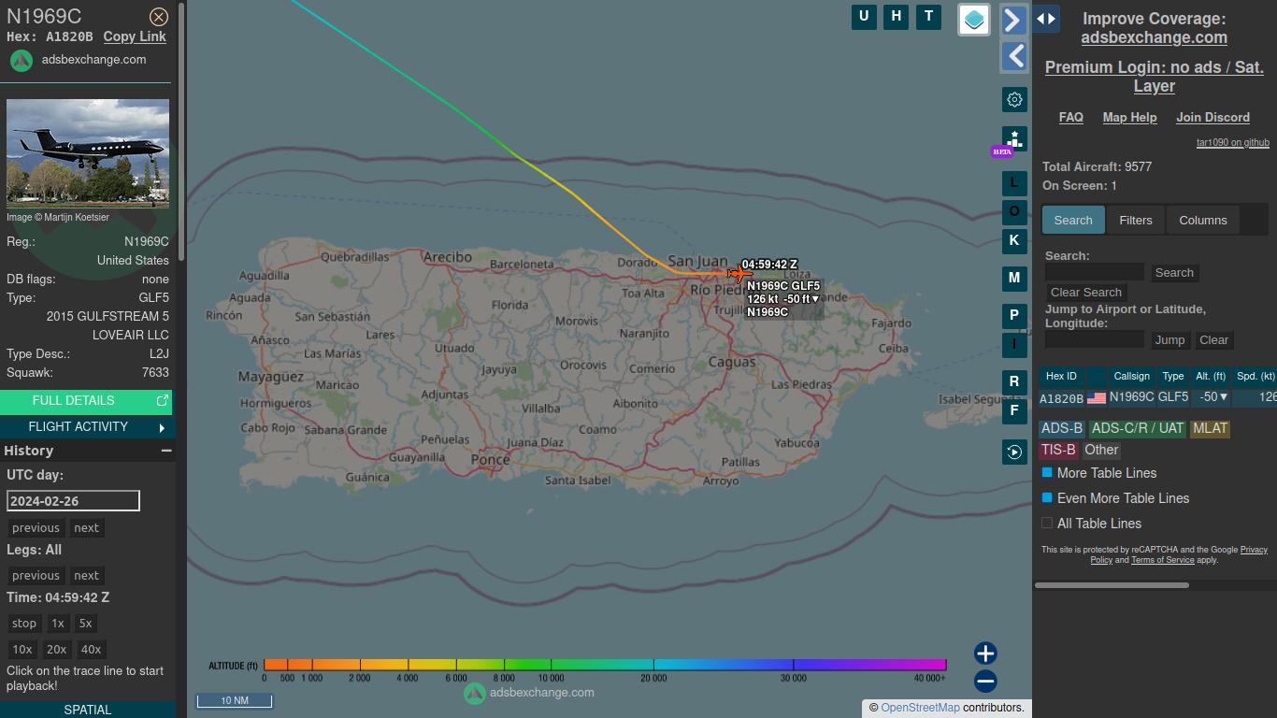Open the Join Discord link

(x=1212, y=118)
